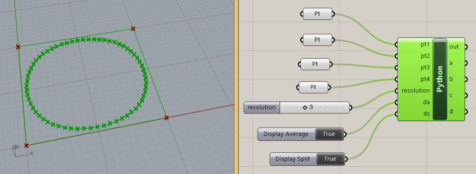The height and width of the screenshot is (174, 476).
Task: Select the Pt parameter wired to pt2
Action: 317,40
